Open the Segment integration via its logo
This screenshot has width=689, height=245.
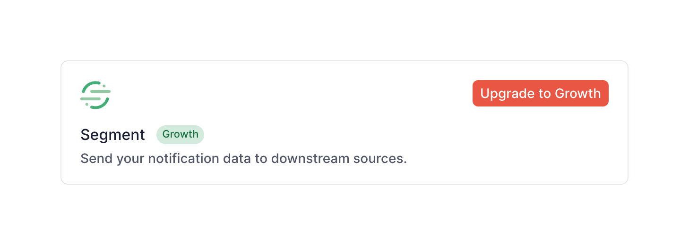pos(95,95)
